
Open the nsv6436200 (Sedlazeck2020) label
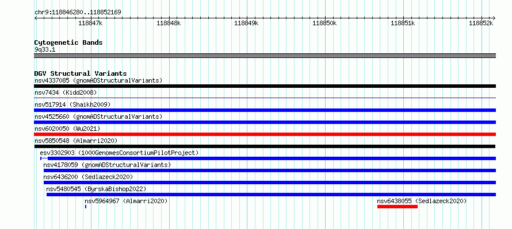click(88, 177)
